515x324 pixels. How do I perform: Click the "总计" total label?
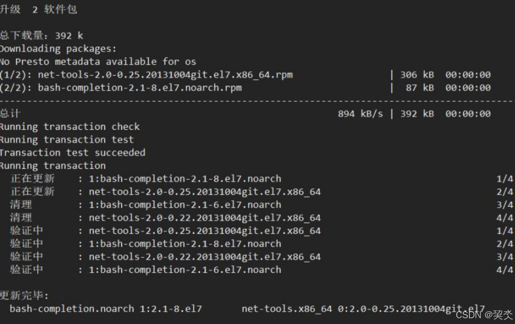10,114
